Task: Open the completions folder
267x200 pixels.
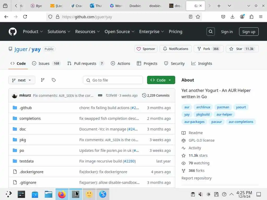Action: (30, 118)
